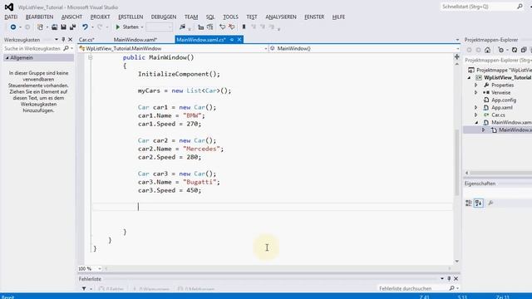This screenshot has width=532, height=299.
Task: Click the save all icon
Action: [72, 27]
